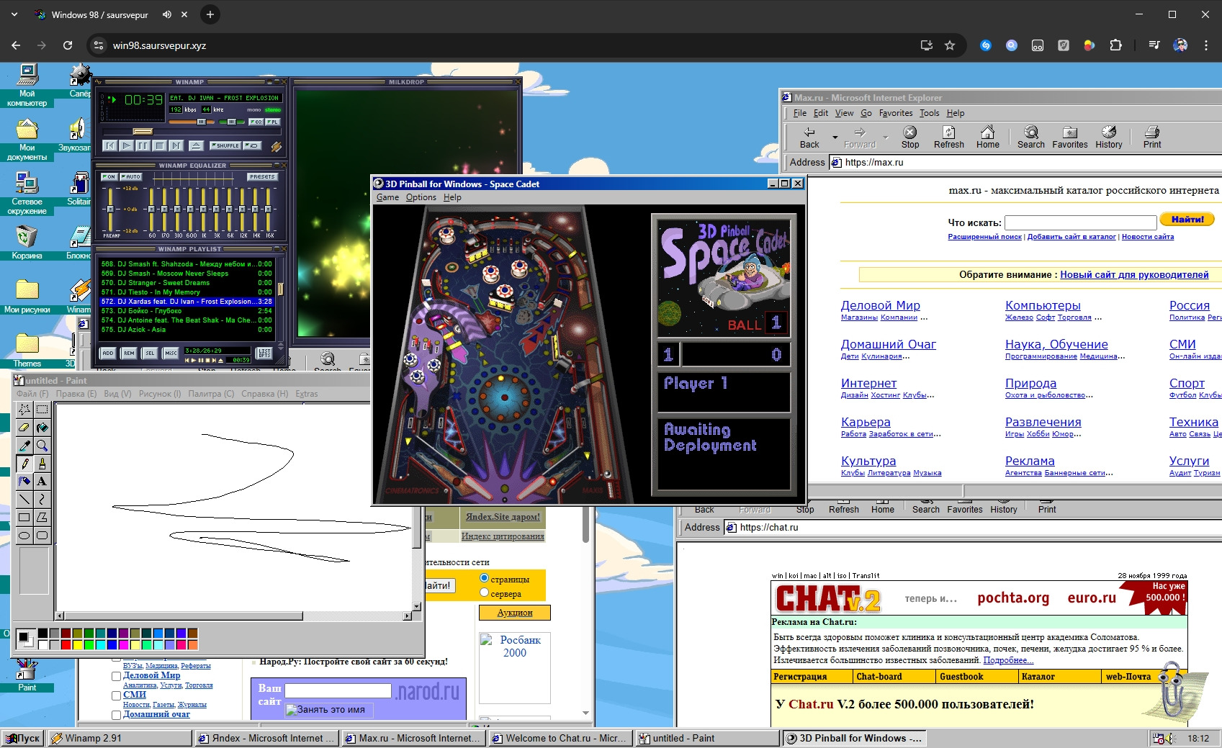Choose the Magnifier tool in Paint
Image resolution: width=1222 pixels, height=748 pixels.
(x=42, y=446)
